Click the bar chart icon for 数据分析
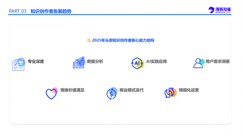Viewport: 242px width, 136px height. [79, 63]
